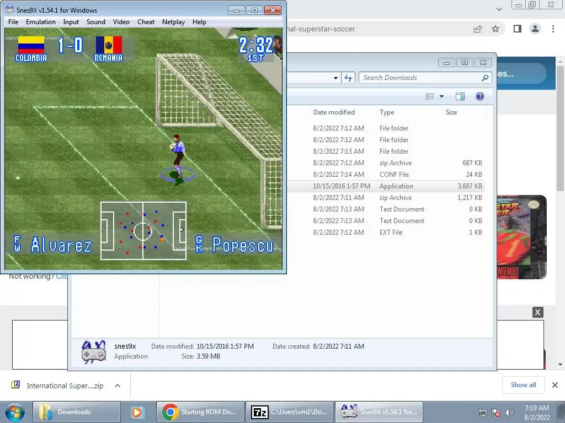Image resolution: width=565 pixels, height=423 pixels.
Task: Click the Change your view icon
Action: 429,96
